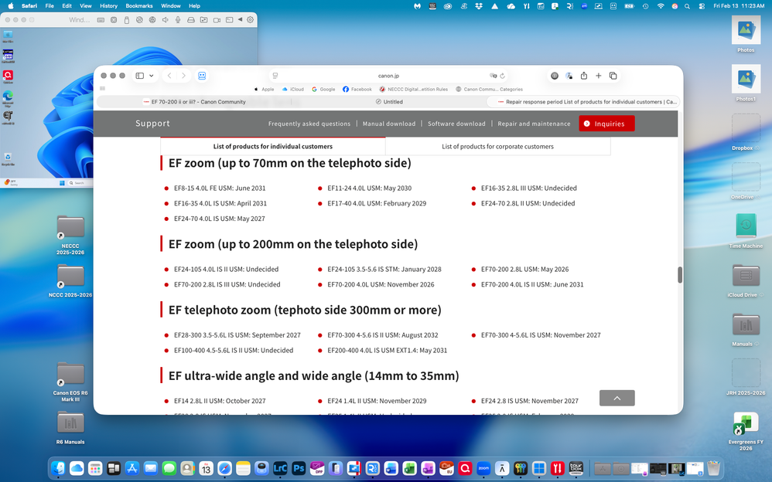Viewport: 772px width, 482px height.
Task: Click the blue tab group icon in Safari toolbar
Action: coord(202,76)
